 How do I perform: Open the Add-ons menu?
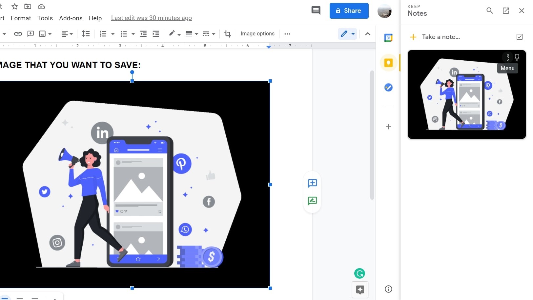[71, 18]
